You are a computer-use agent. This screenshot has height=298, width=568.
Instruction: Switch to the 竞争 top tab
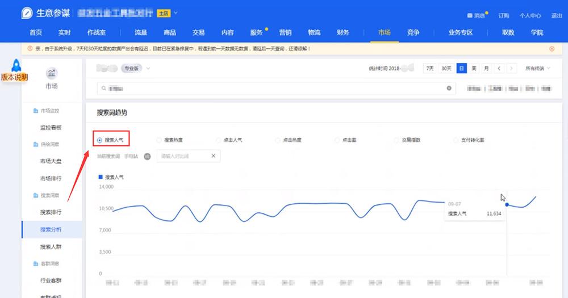[x=413, y=32]
